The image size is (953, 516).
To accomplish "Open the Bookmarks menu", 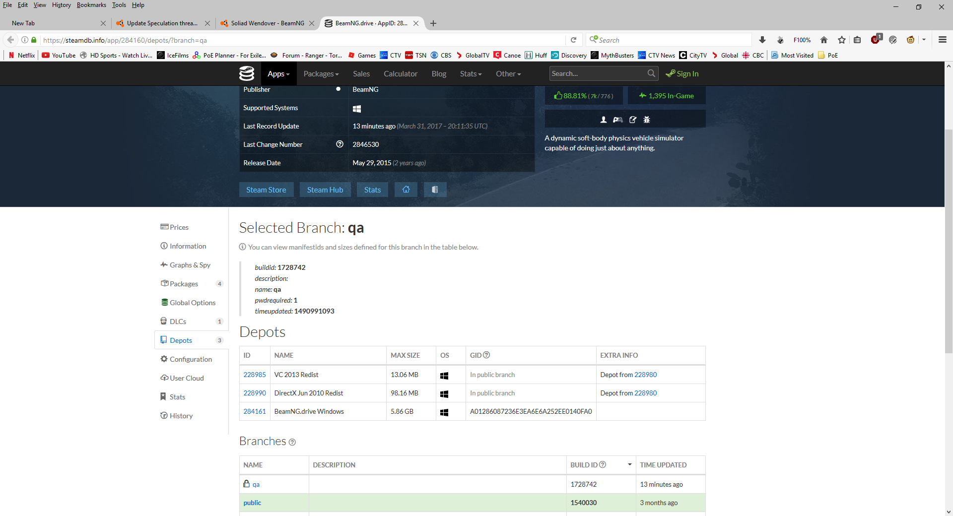I will click(91, 5).
